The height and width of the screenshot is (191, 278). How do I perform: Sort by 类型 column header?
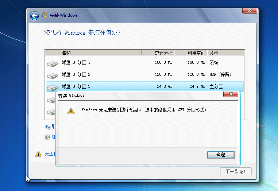tap(226, 53)
